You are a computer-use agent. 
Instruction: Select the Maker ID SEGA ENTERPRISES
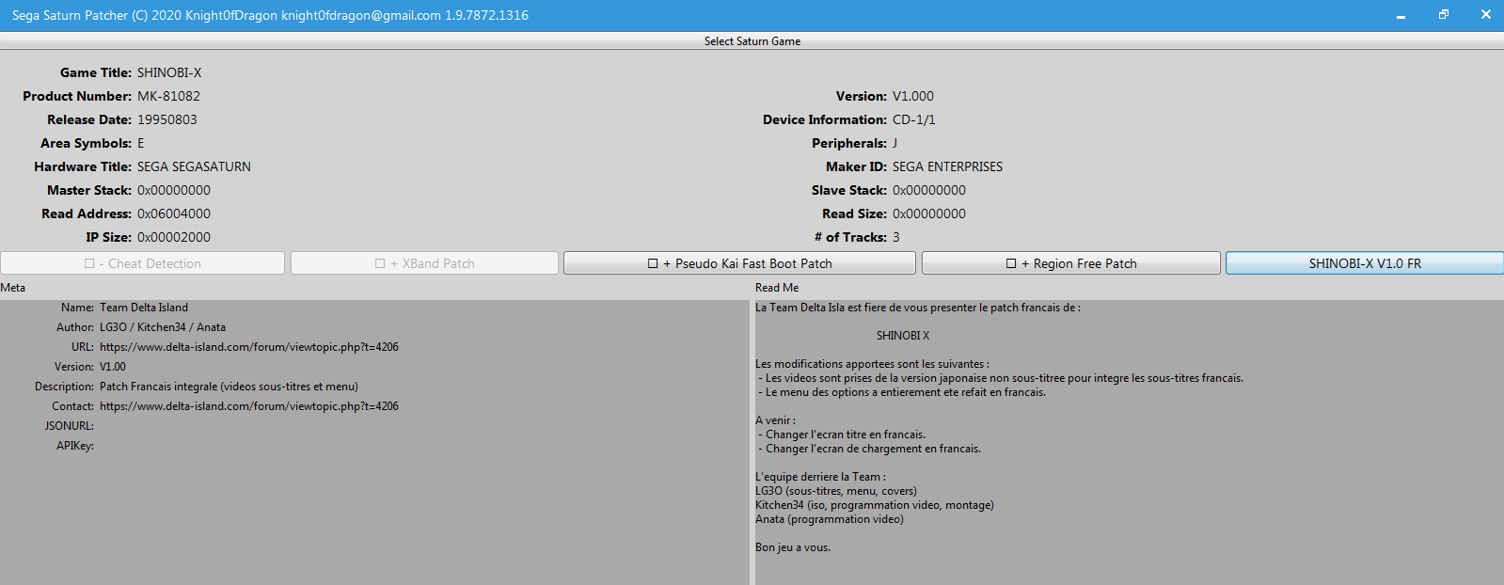pos(947,166)
